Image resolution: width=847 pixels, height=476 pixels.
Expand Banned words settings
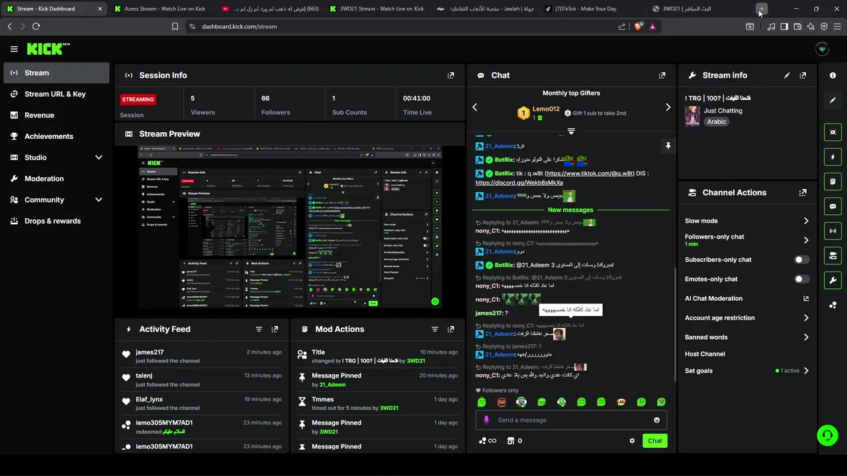coord(806,337)
